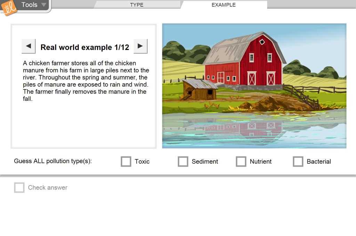Tick the Sediment pollution checkbox

click(183, 161)
